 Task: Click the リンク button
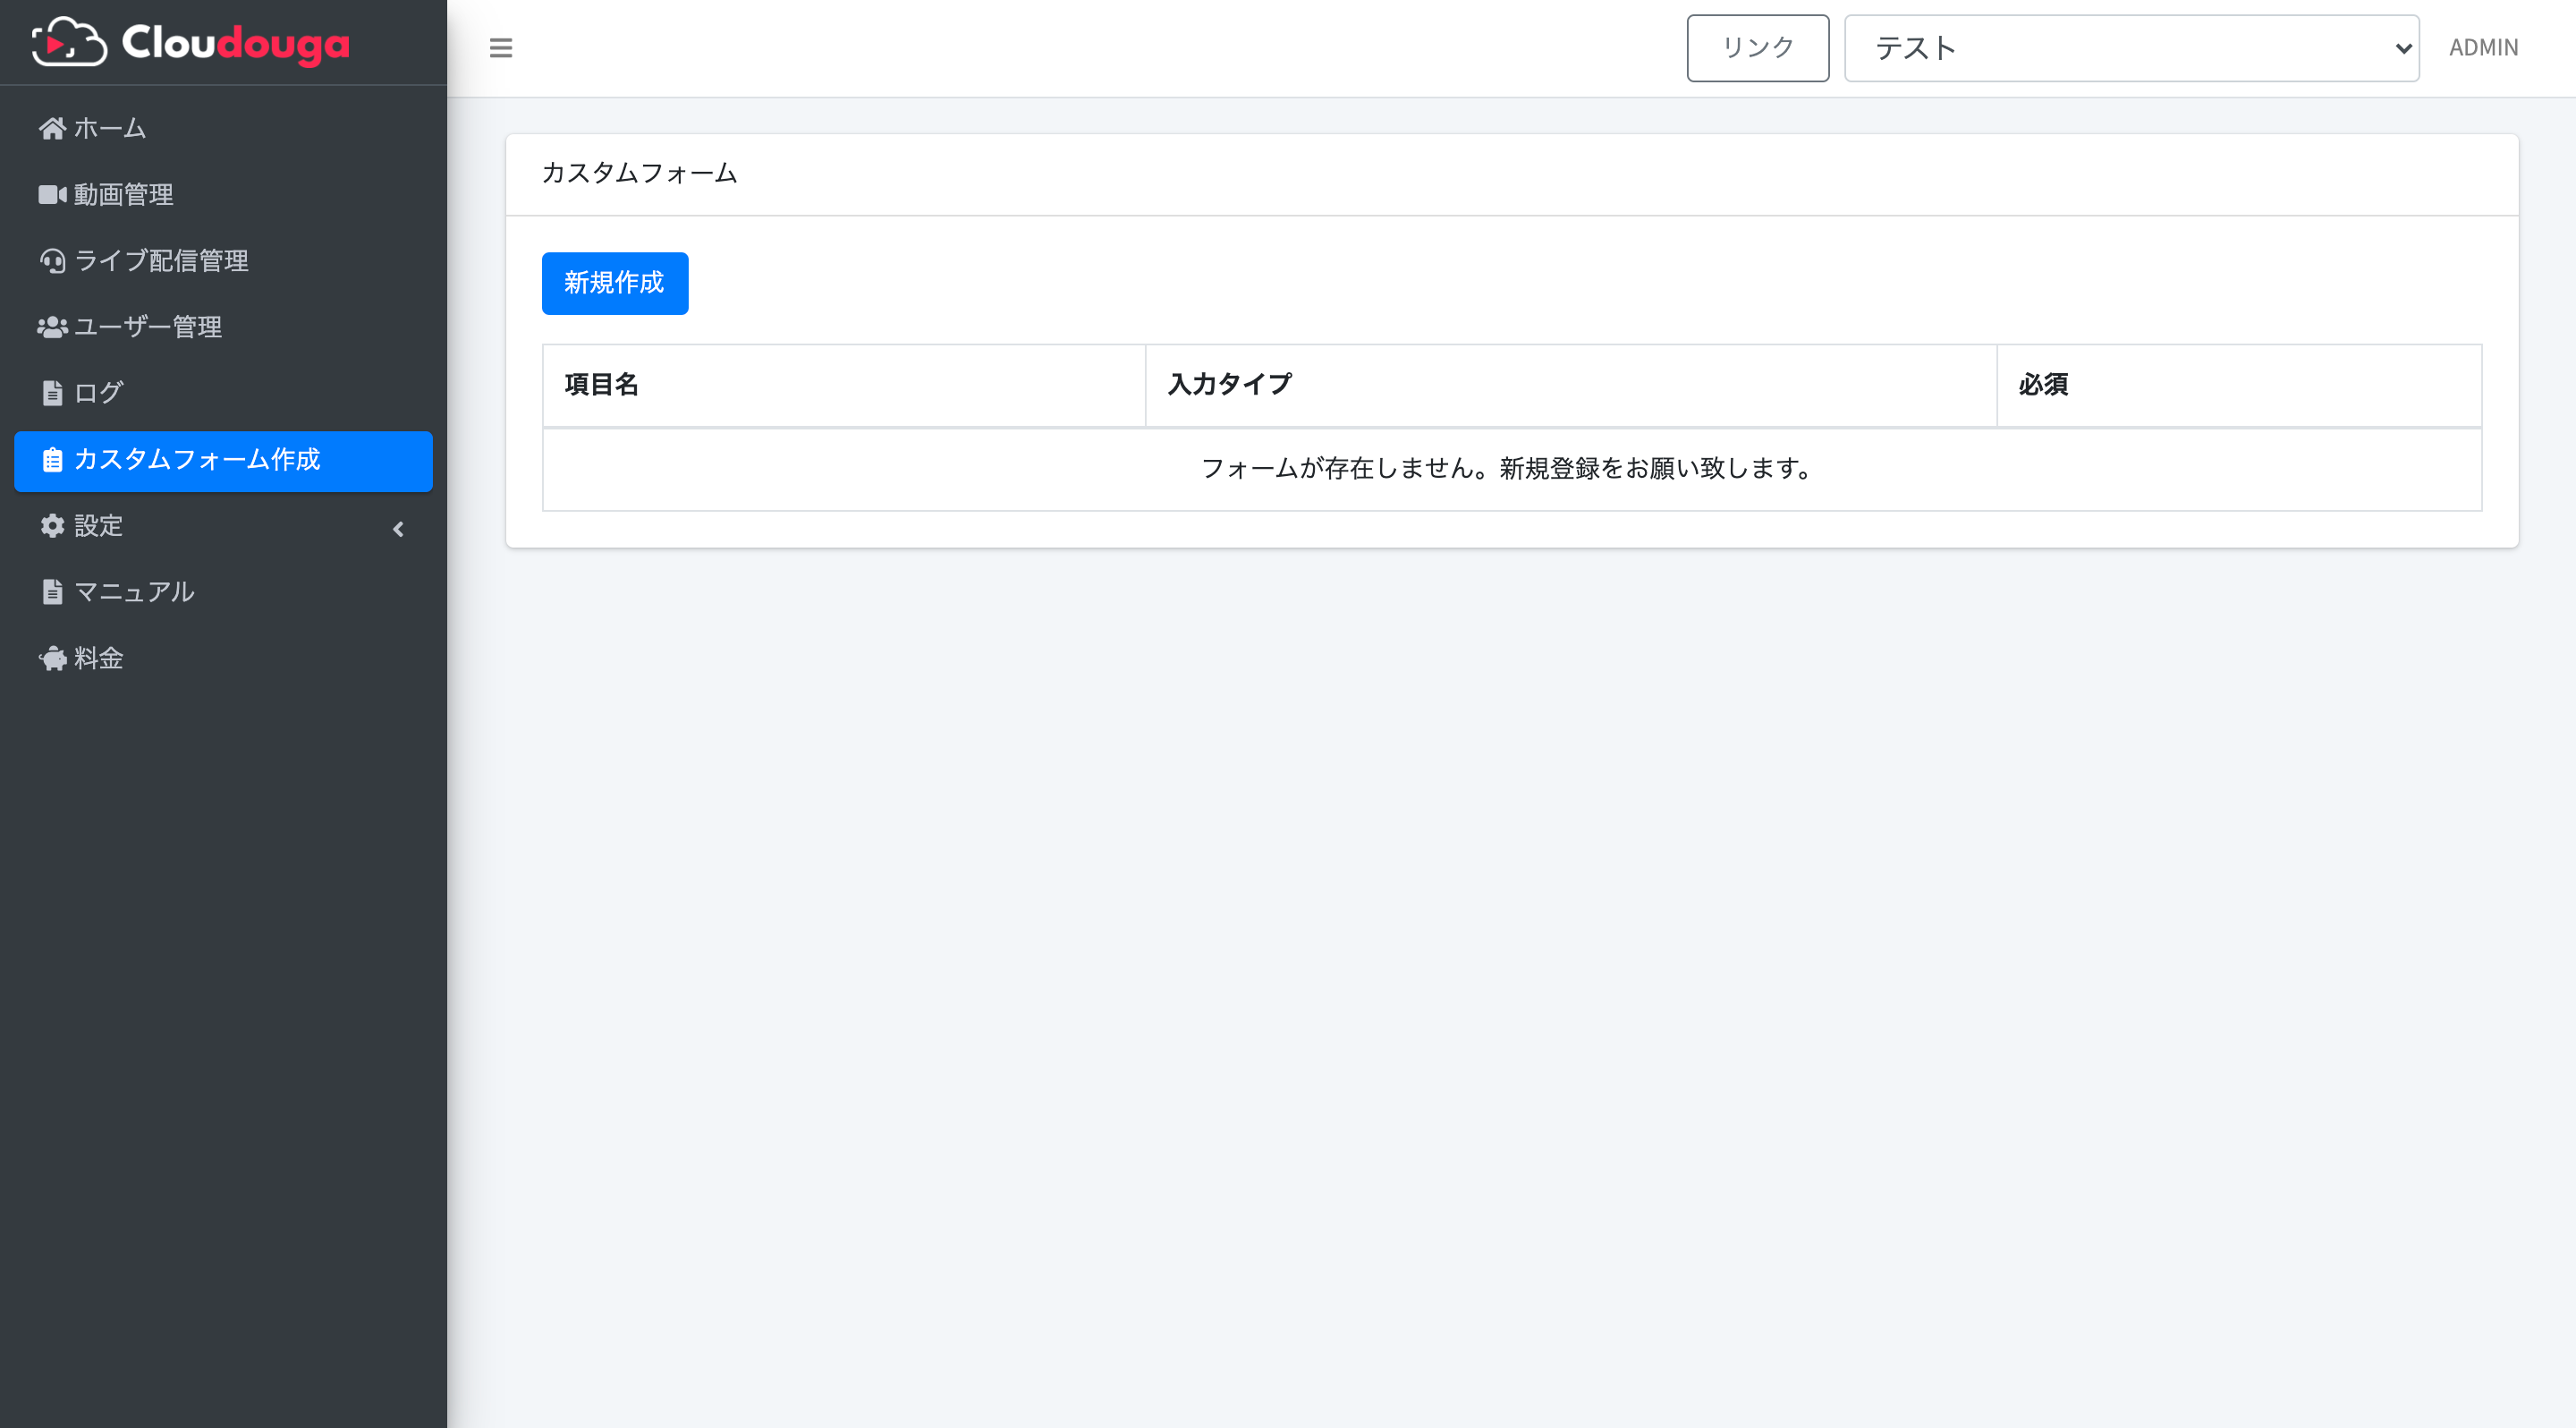click(x=1757, y=48)
